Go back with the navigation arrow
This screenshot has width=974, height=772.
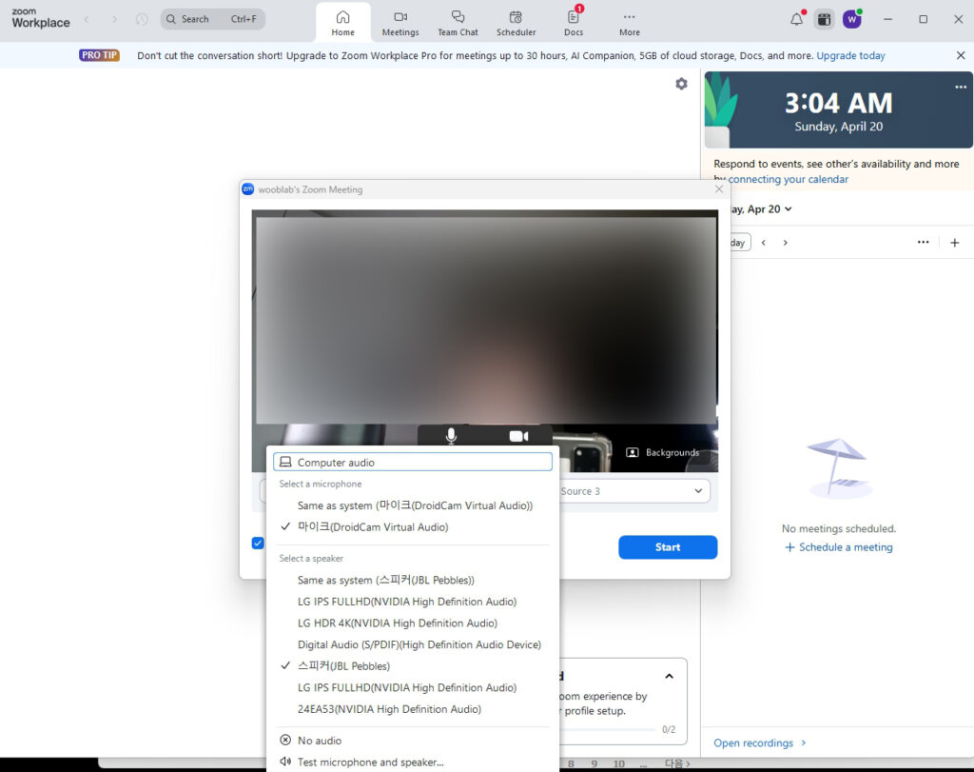pyautogui.click(x=87, y=19)
